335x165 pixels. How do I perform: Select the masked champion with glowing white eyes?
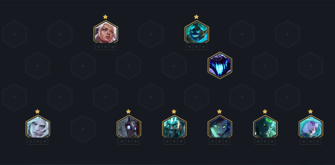(129, 127)
